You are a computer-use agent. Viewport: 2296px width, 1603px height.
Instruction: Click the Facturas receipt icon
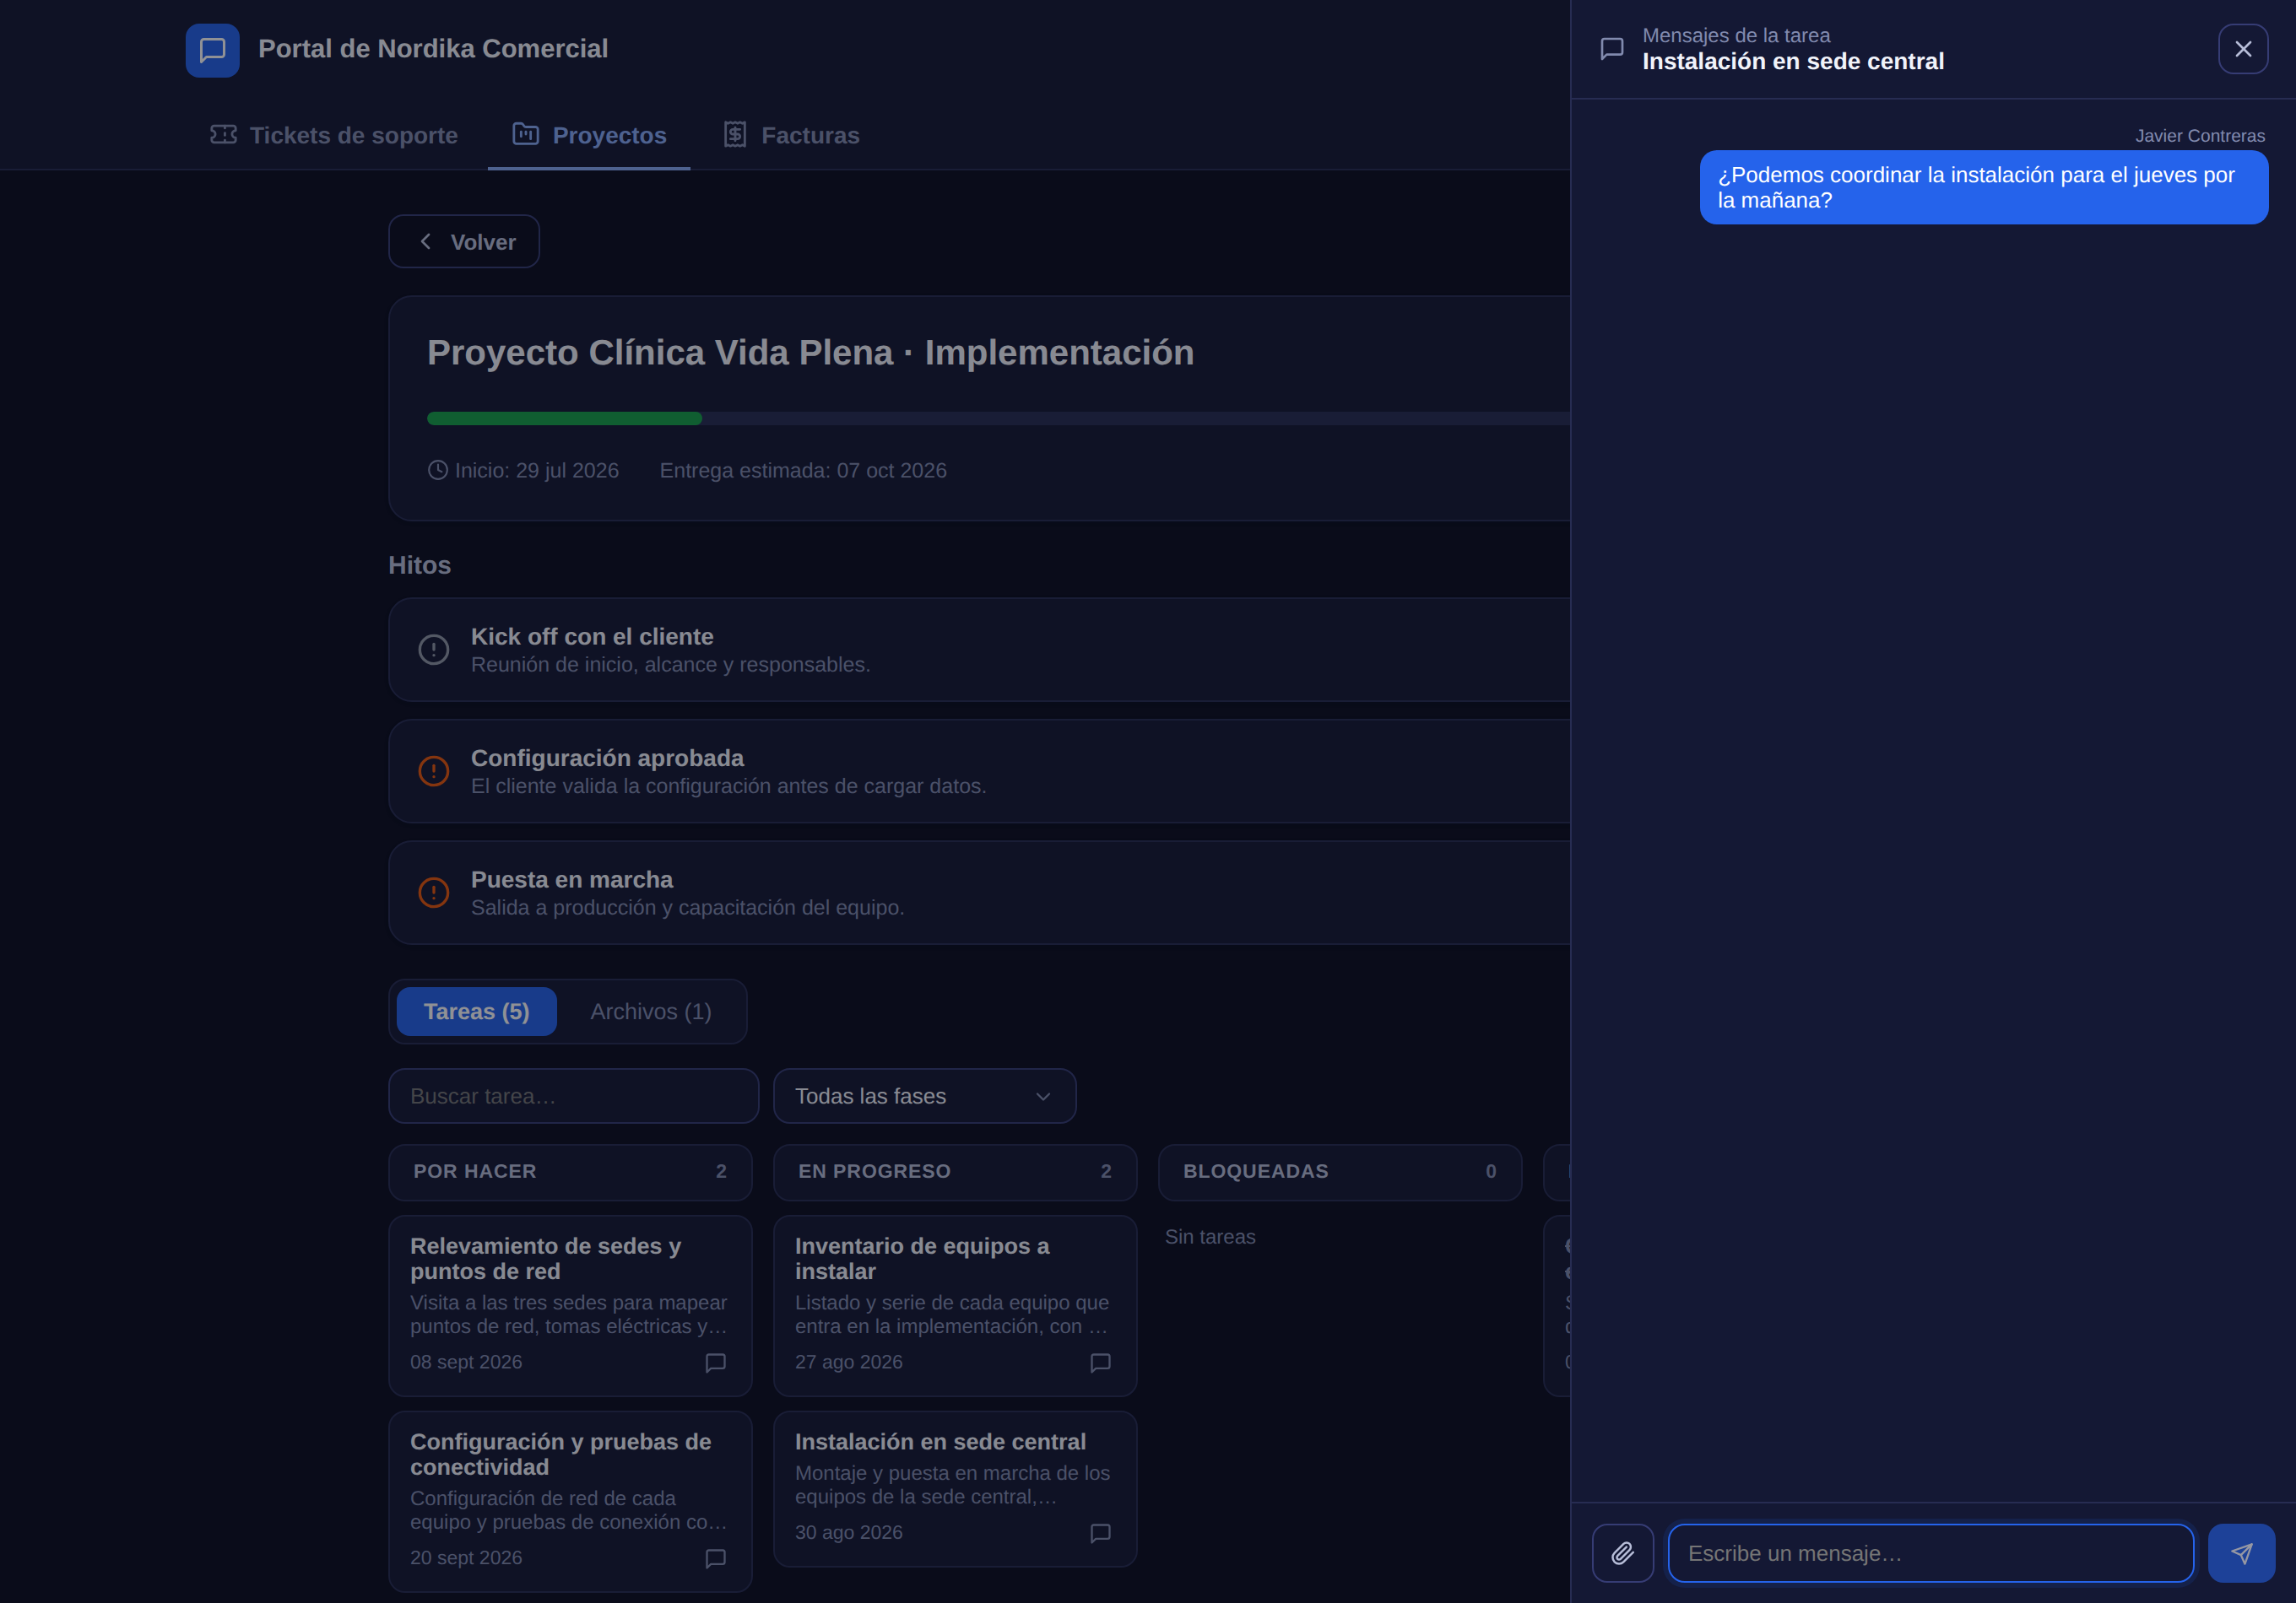[x=735, y=134]
